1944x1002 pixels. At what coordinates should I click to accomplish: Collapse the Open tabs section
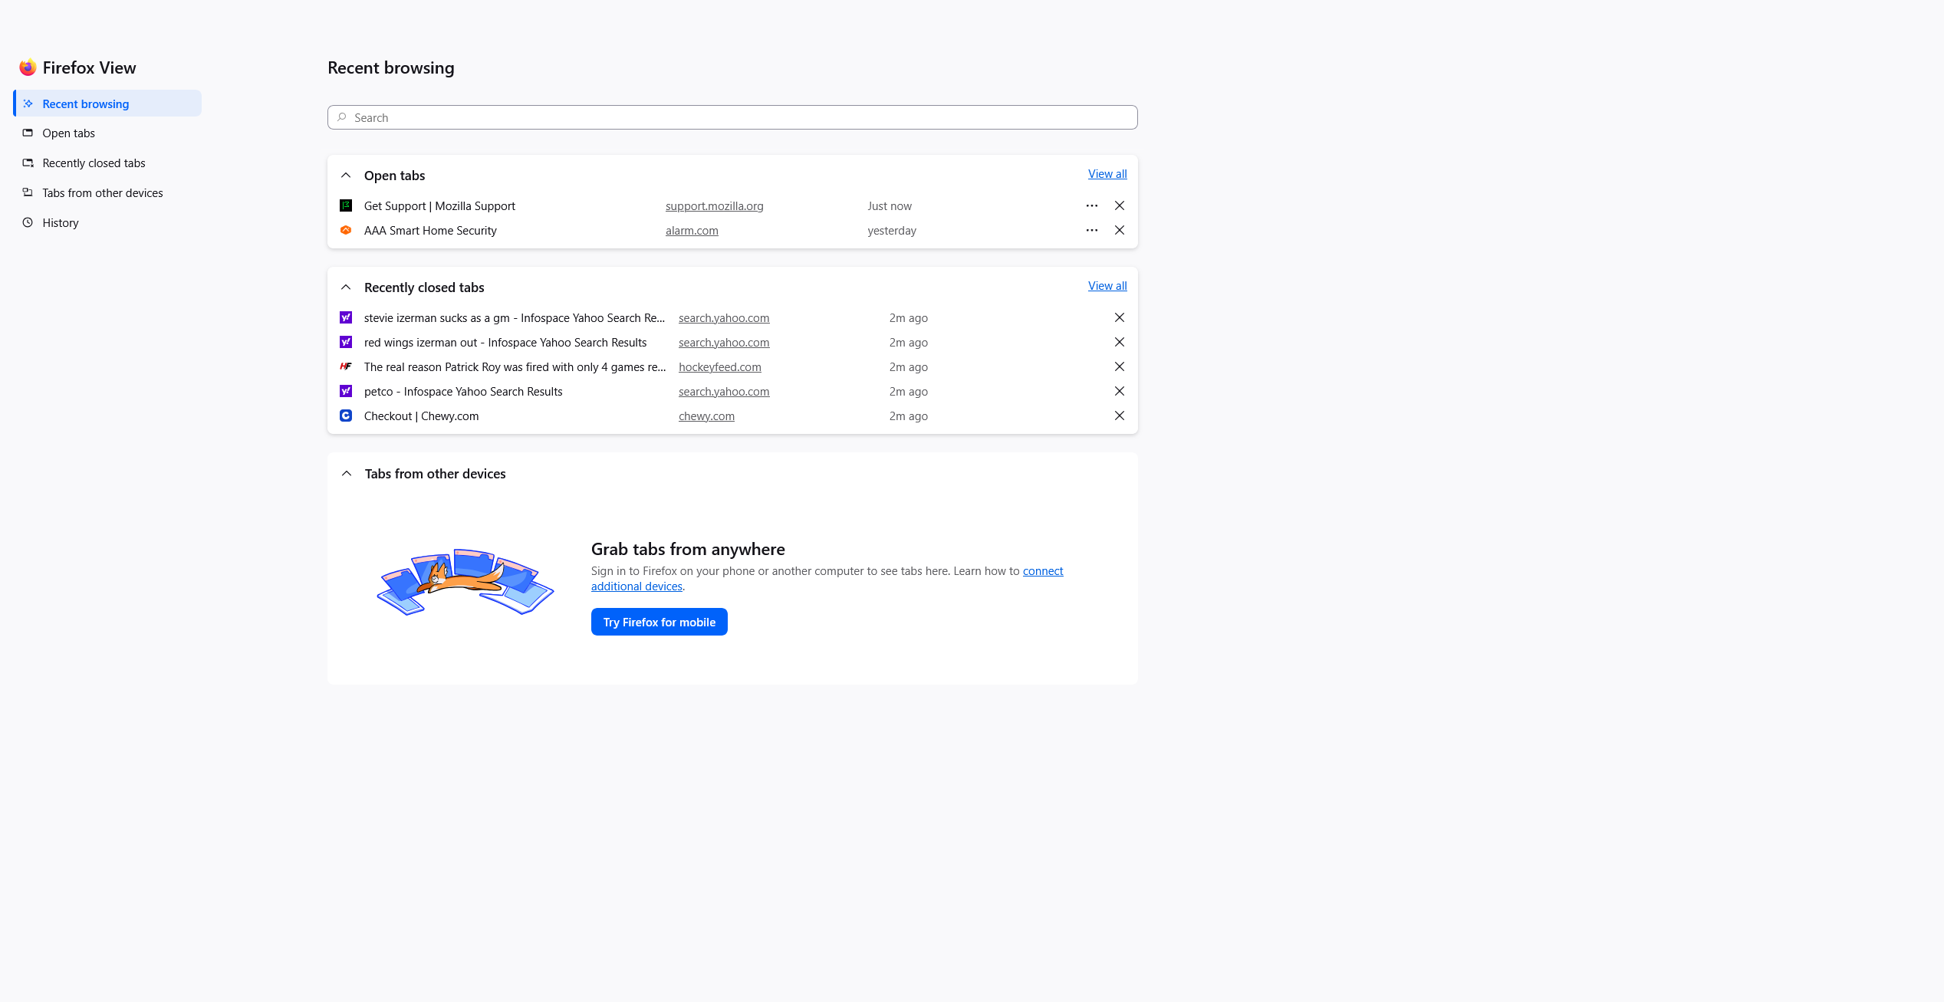346,176
